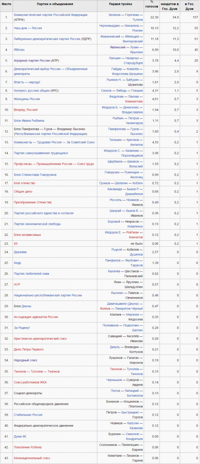
Task: Open Демократический выбор России — Объединенные демократы link
Action: [x=51, y=71]
